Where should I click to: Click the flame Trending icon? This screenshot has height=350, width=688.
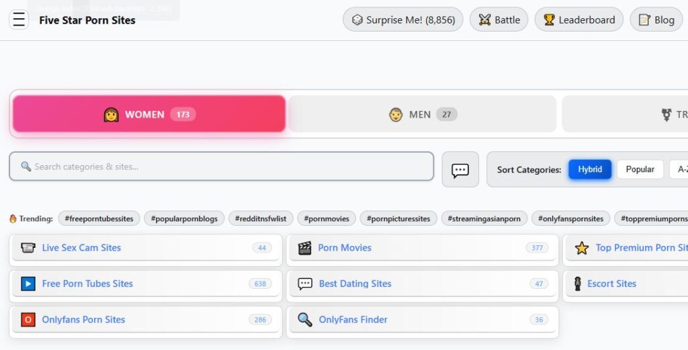pos(13,218)
